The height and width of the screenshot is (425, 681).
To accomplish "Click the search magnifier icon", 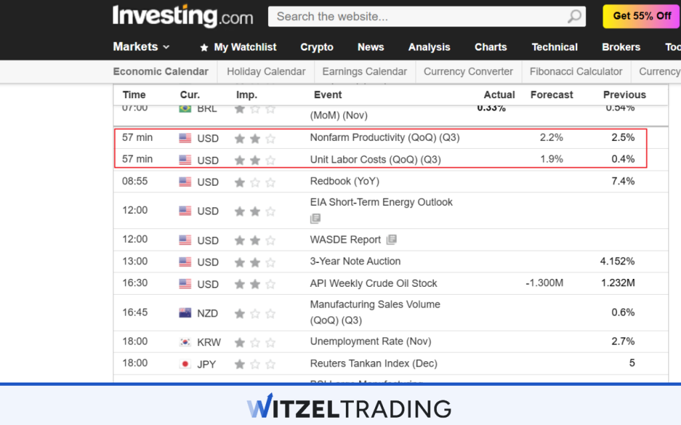I will (x=573, y=16).
